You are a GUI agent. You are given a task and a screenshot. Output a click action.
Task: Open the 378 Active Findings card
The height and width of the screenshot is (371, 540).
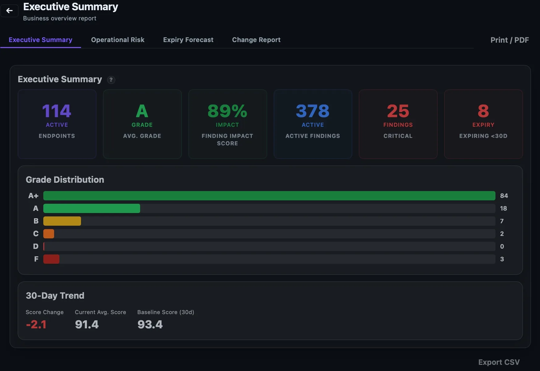[x=313, y=124]
